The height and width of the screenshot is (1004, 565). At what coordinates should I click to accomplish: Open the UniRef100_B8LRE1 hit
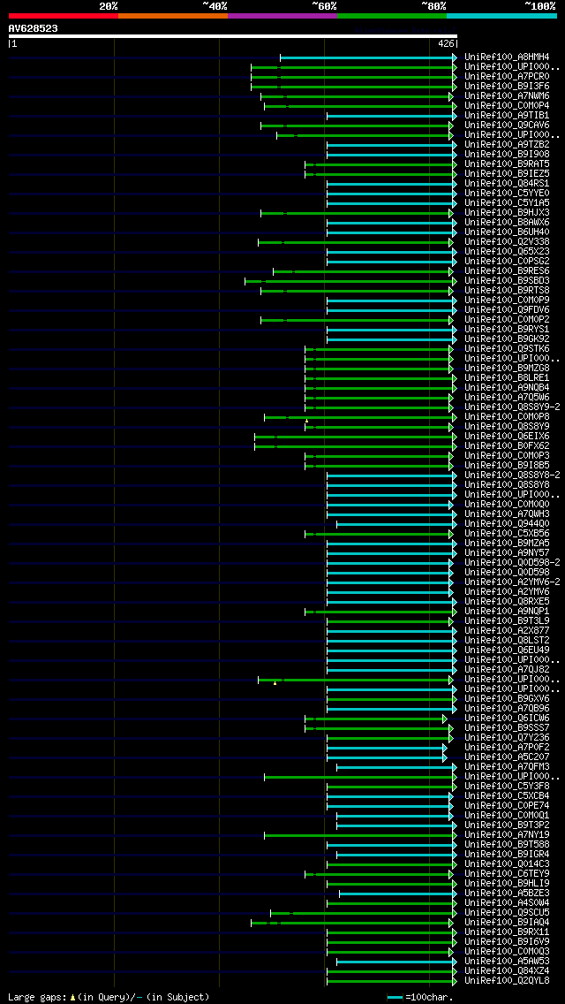[x=507, y=378]
